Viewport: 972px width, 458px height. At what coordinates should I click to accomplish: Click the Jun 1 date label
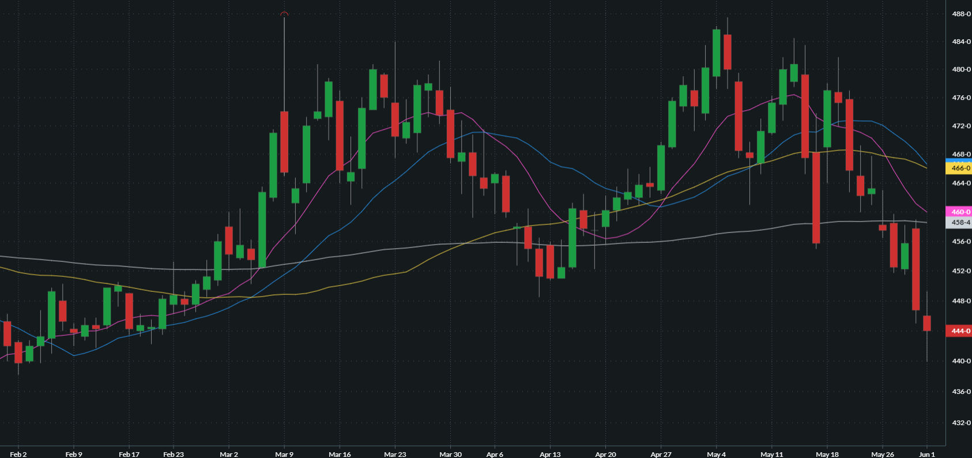(x=927, y=454)
